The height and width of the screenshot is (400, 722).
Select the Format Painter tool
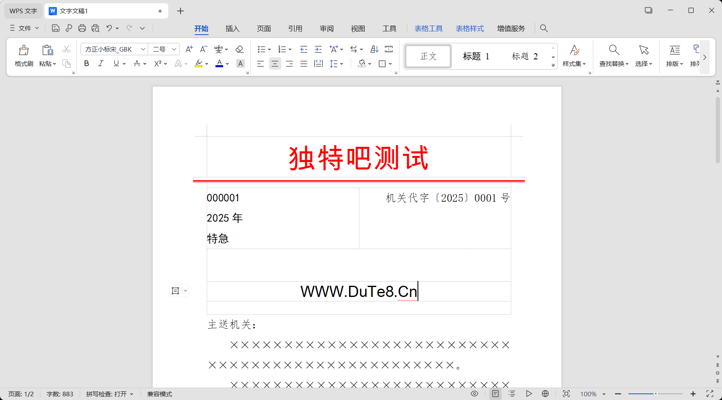(24, 55)
